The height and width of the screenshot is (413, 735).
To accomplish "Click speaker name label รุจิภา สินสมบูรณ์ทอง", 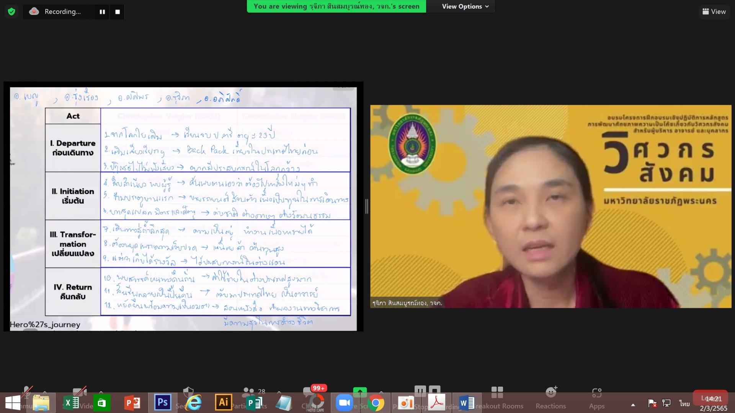I will coord(407,303).
